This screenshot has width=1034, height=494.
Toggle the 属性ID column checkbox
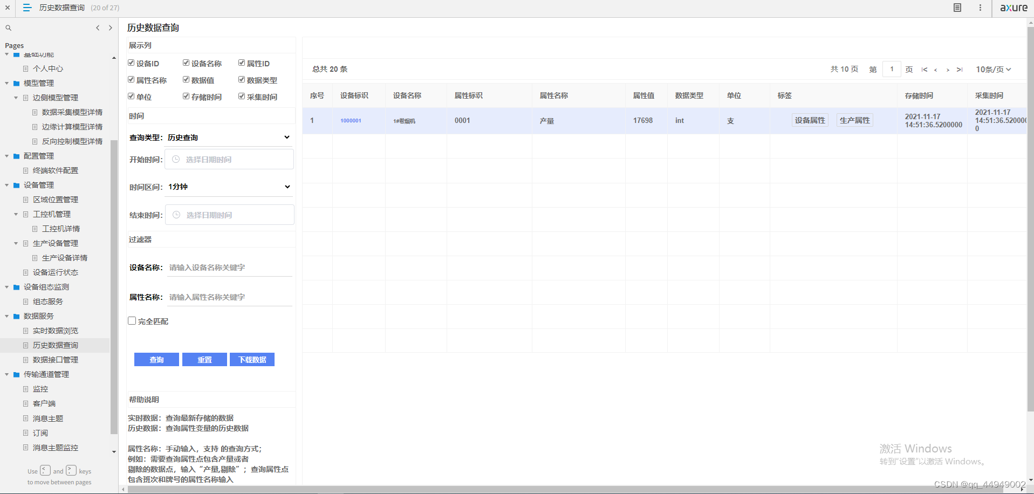pyautogui.click(x=242, y=63)
